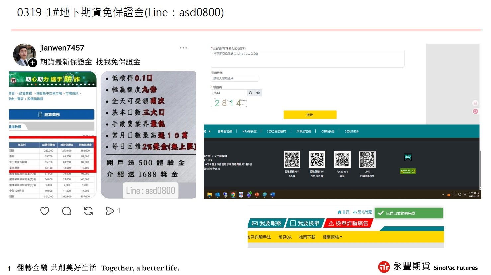Open the three-dot post options menu
The width and height of the screenshot is (491, 275).
[x=183, y=48]
